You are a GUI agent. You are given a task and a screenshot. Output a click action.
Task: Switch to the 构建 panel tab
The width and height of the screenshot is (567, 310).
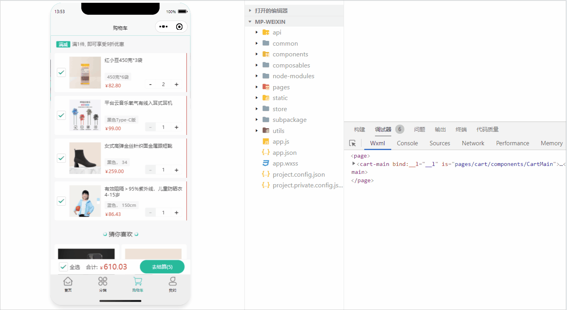pos(359,129)
